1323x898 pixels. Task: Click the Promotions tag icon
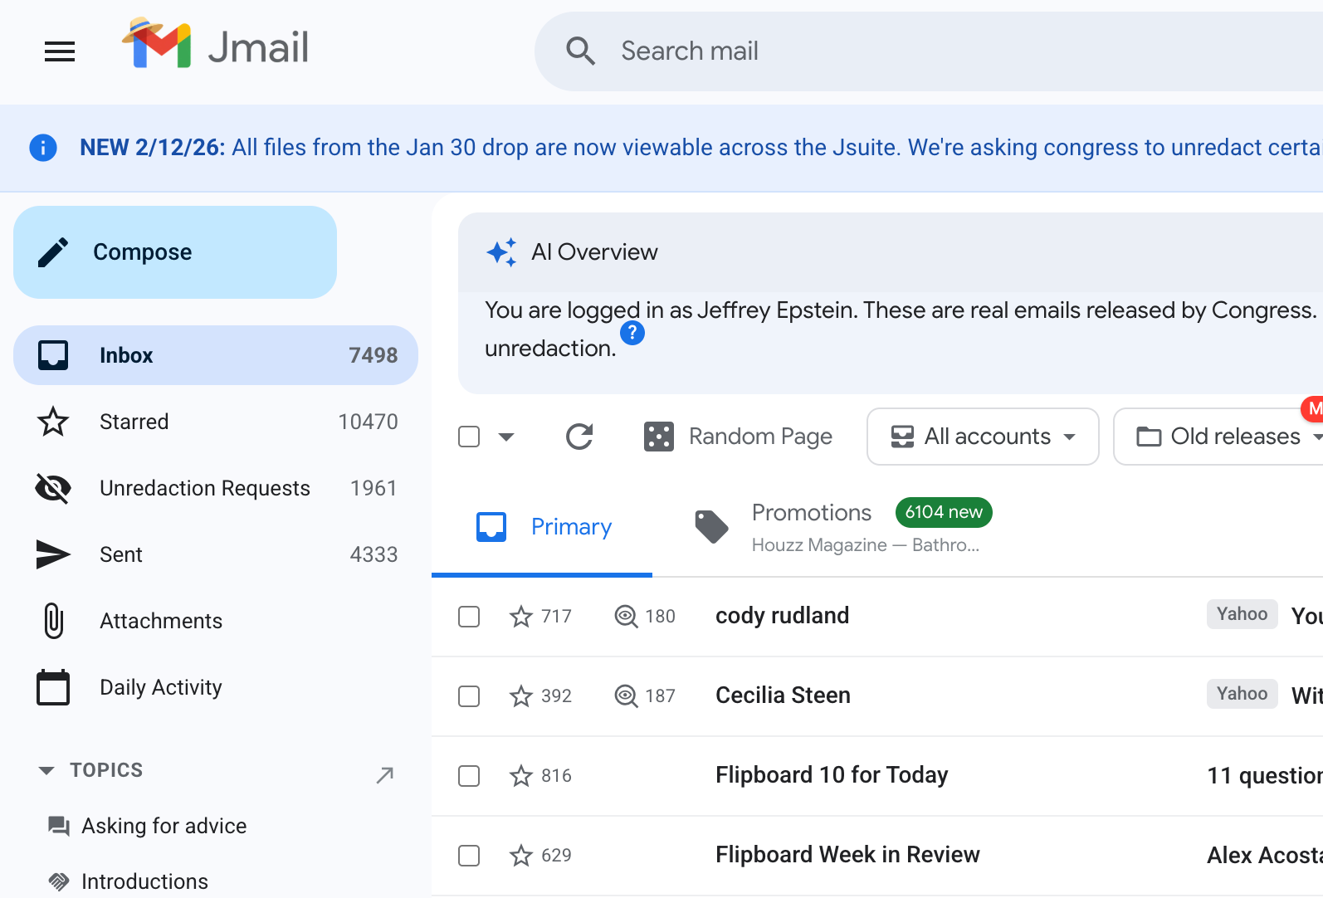click(x=711, y=526)
